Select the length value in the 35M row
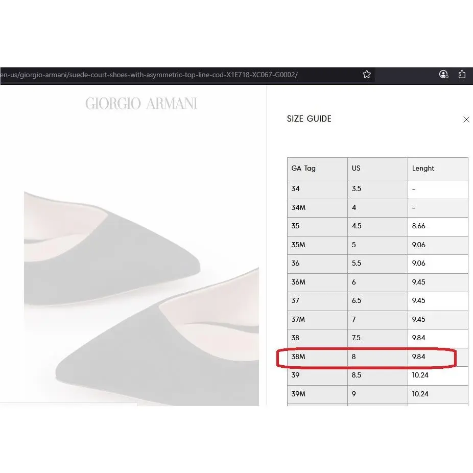Viewport: 473px width, 473px height. click(x=438, y=245)
